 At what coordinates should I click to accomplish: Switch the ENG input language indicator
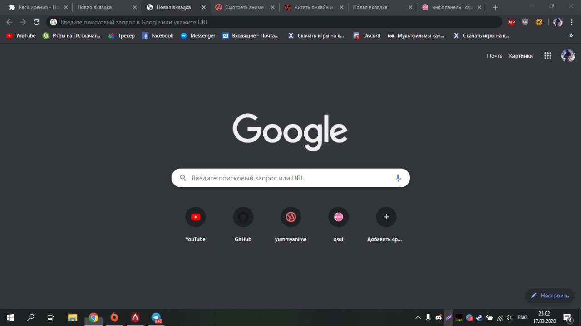(x=522, y=317)
